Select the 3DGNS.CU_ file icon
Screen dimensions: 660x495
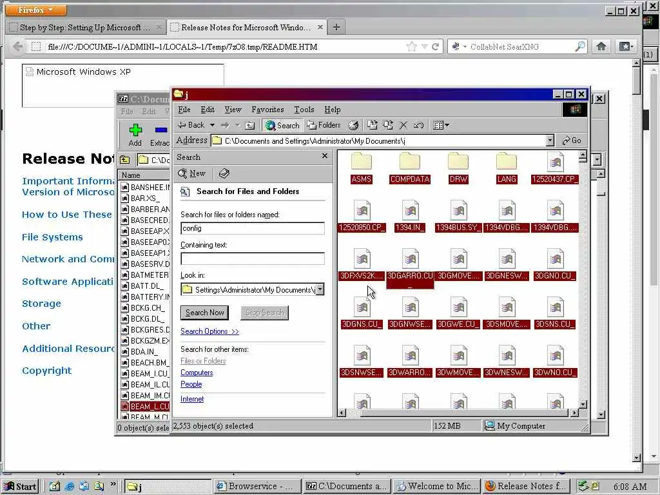pos(362,307)
